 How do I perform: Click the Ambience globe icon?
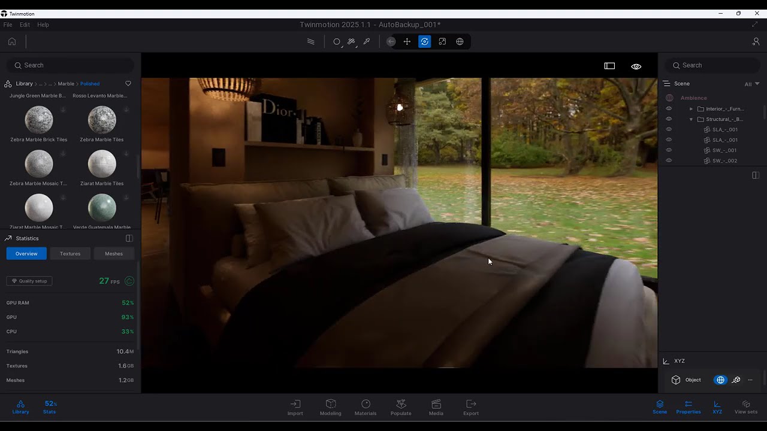pyautogui.click(x=669, y=98)
